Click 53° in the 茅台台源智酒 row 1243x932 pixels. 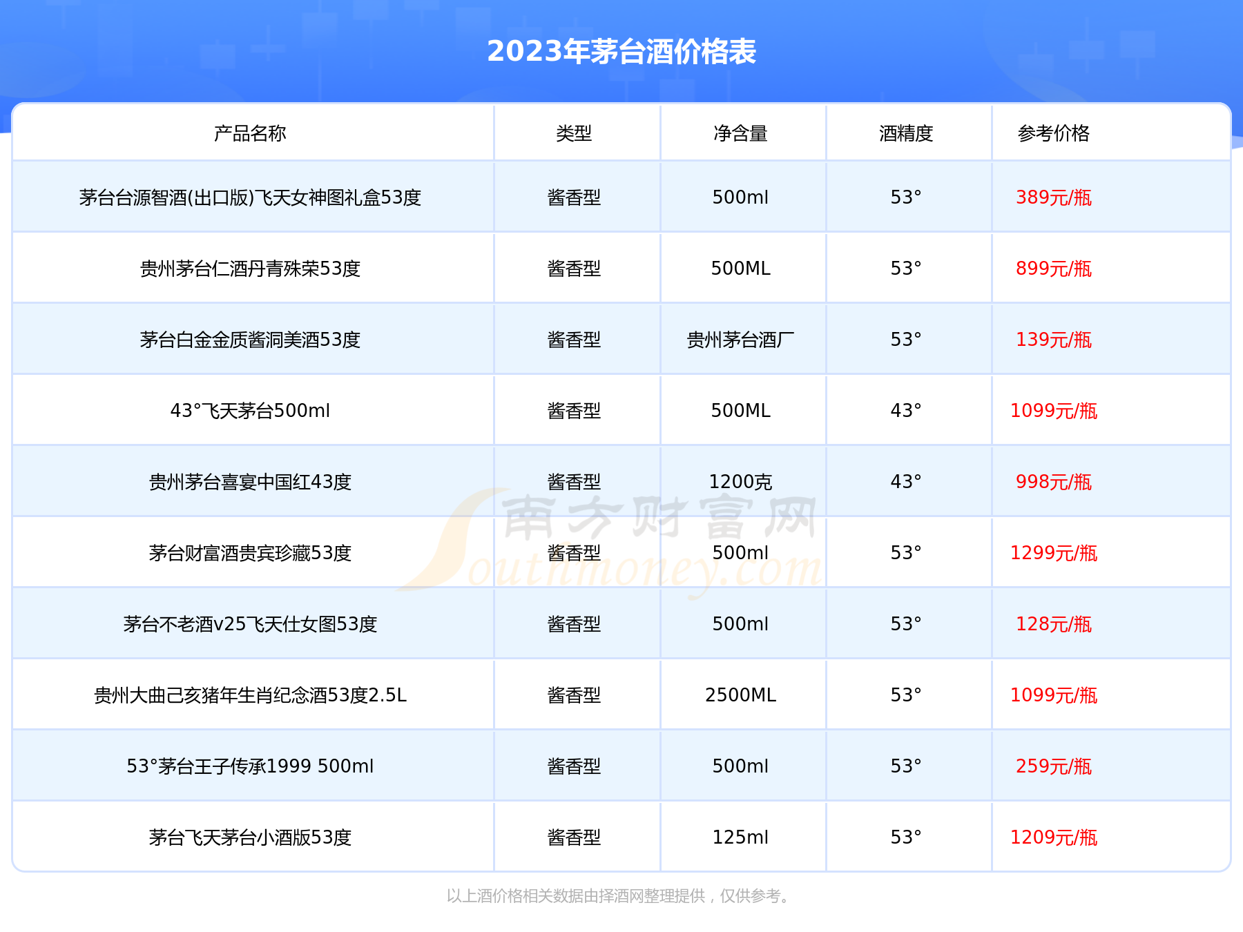[x=906, y=198]
